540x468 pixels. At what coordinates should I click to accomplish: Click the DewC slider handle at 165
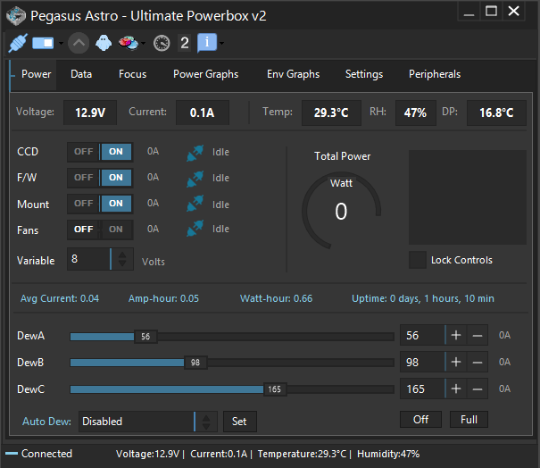[x=275, y=389]
